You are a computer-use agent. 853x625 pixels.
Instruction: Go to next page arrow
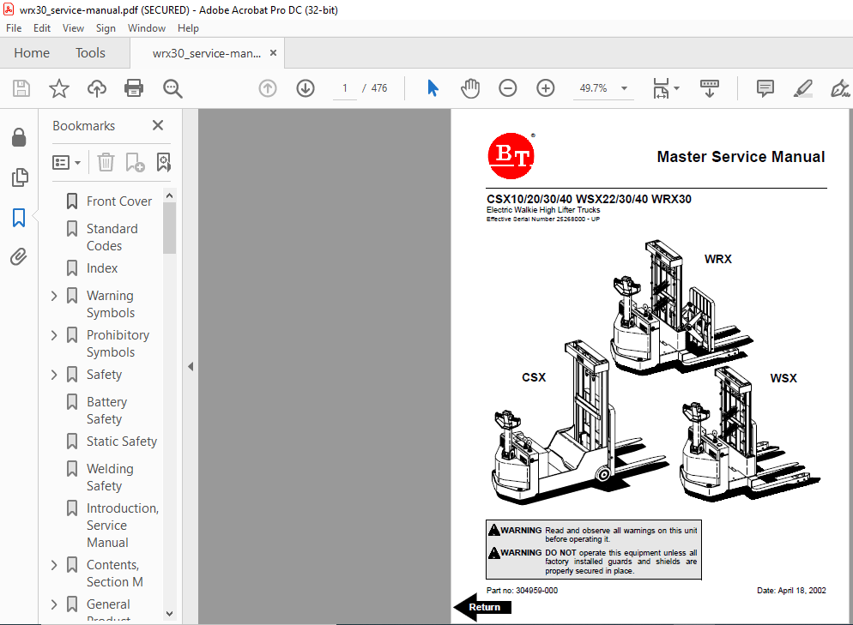coord(306,88)
